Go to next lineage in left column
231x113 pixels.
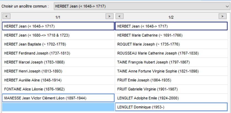(x=109, y=16)
